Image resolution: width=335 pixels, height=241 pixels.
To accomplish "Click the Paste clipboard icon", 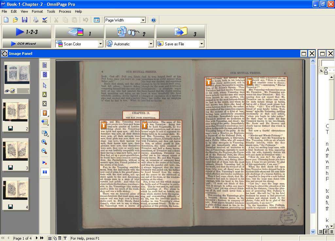I will [74, 20].
